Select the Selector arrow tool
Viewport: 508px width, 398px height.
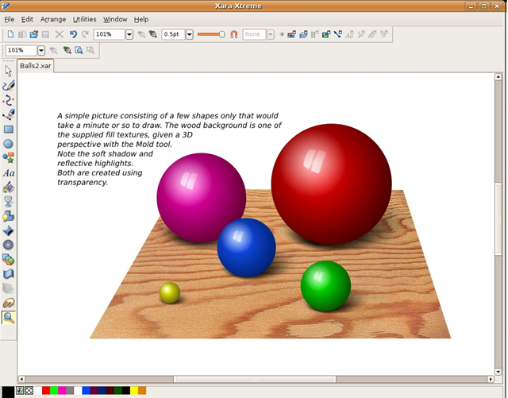[x=9, y=71]
